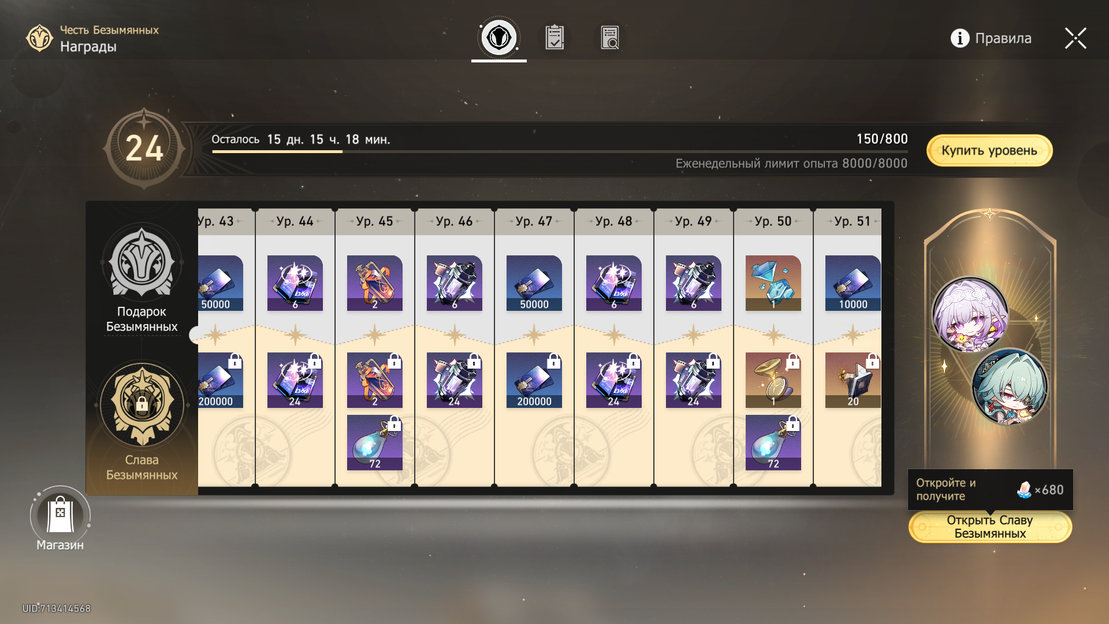This screenshot has height=624, width=1109.
Task: Open the Магазин shop bag icon
Action: [x=60, y=514]
